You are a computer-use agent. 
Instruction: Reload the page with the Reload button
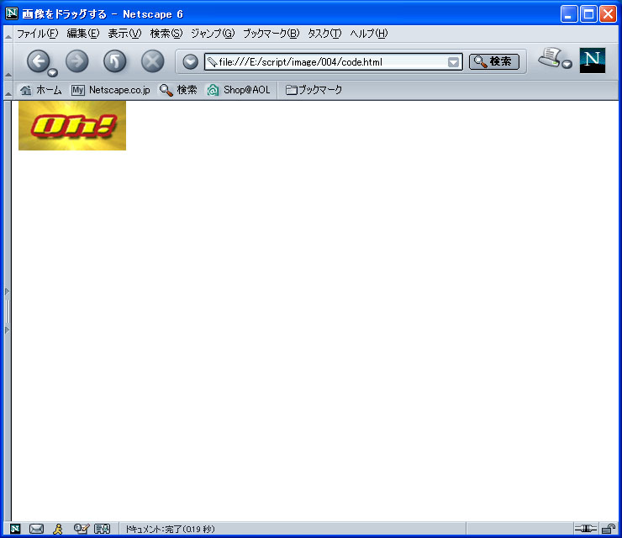[x=114, y=61]
